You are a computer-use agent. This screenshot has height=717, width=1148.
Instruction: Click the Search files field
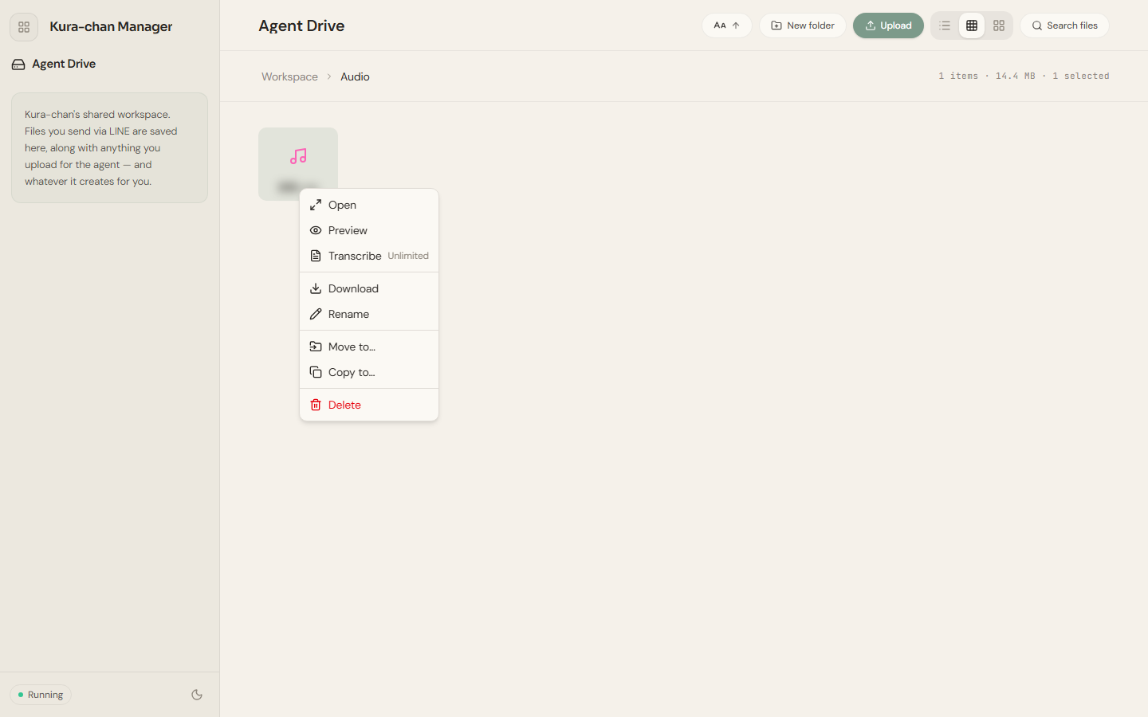pyautogui.click(x=1065, y=25)
